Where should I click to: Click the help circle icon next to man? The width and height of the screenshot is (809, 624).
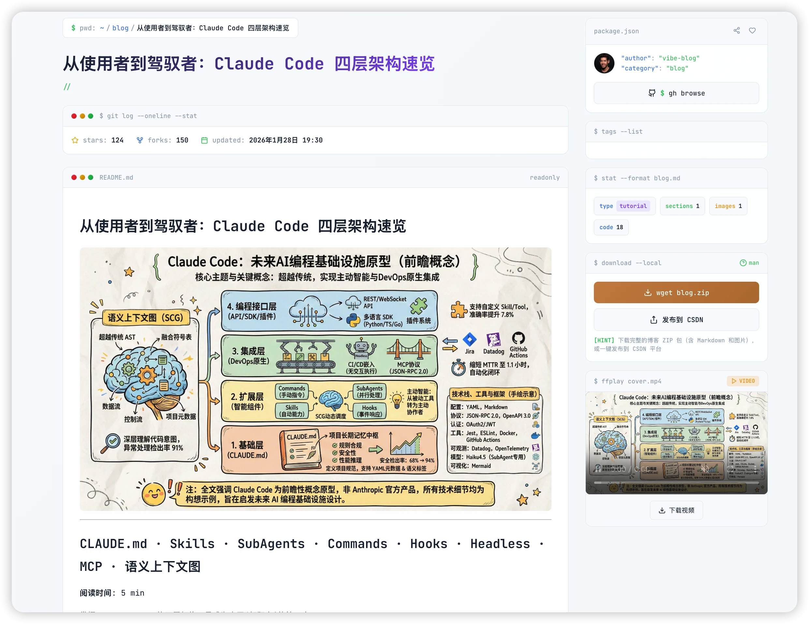(x=743, y=263)
